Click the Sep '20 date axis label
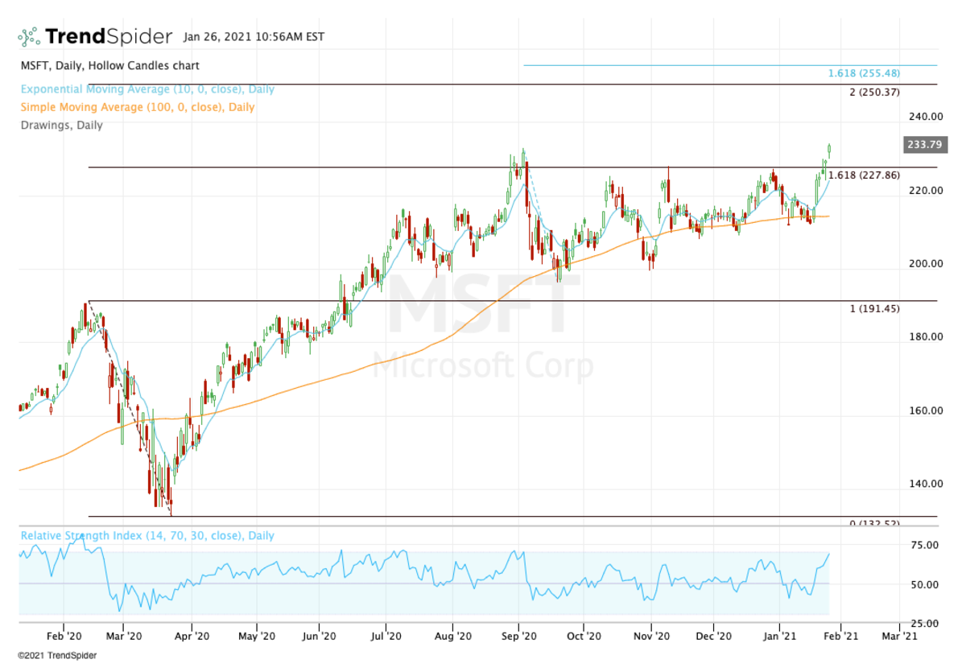The width and height of the screenshot is (966, 664). tap(519, 636)
